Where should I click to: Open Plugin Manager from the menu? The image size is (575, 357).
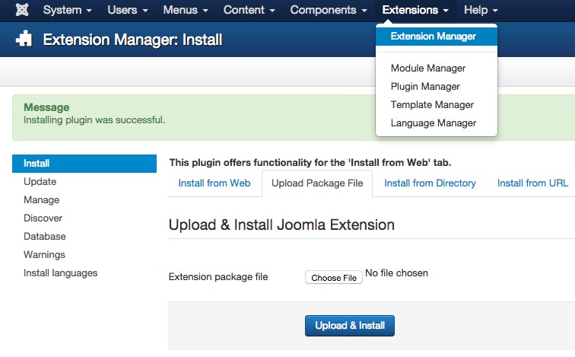tap(425, 87)
